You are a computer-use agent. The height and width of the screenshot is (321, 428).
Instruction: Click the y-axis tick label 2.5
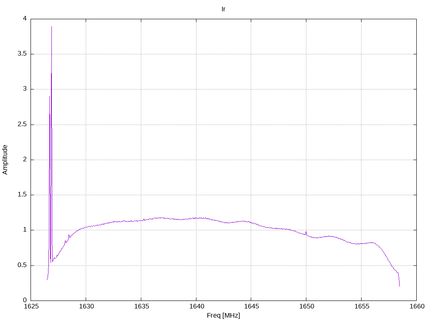(x=22, y=124)
